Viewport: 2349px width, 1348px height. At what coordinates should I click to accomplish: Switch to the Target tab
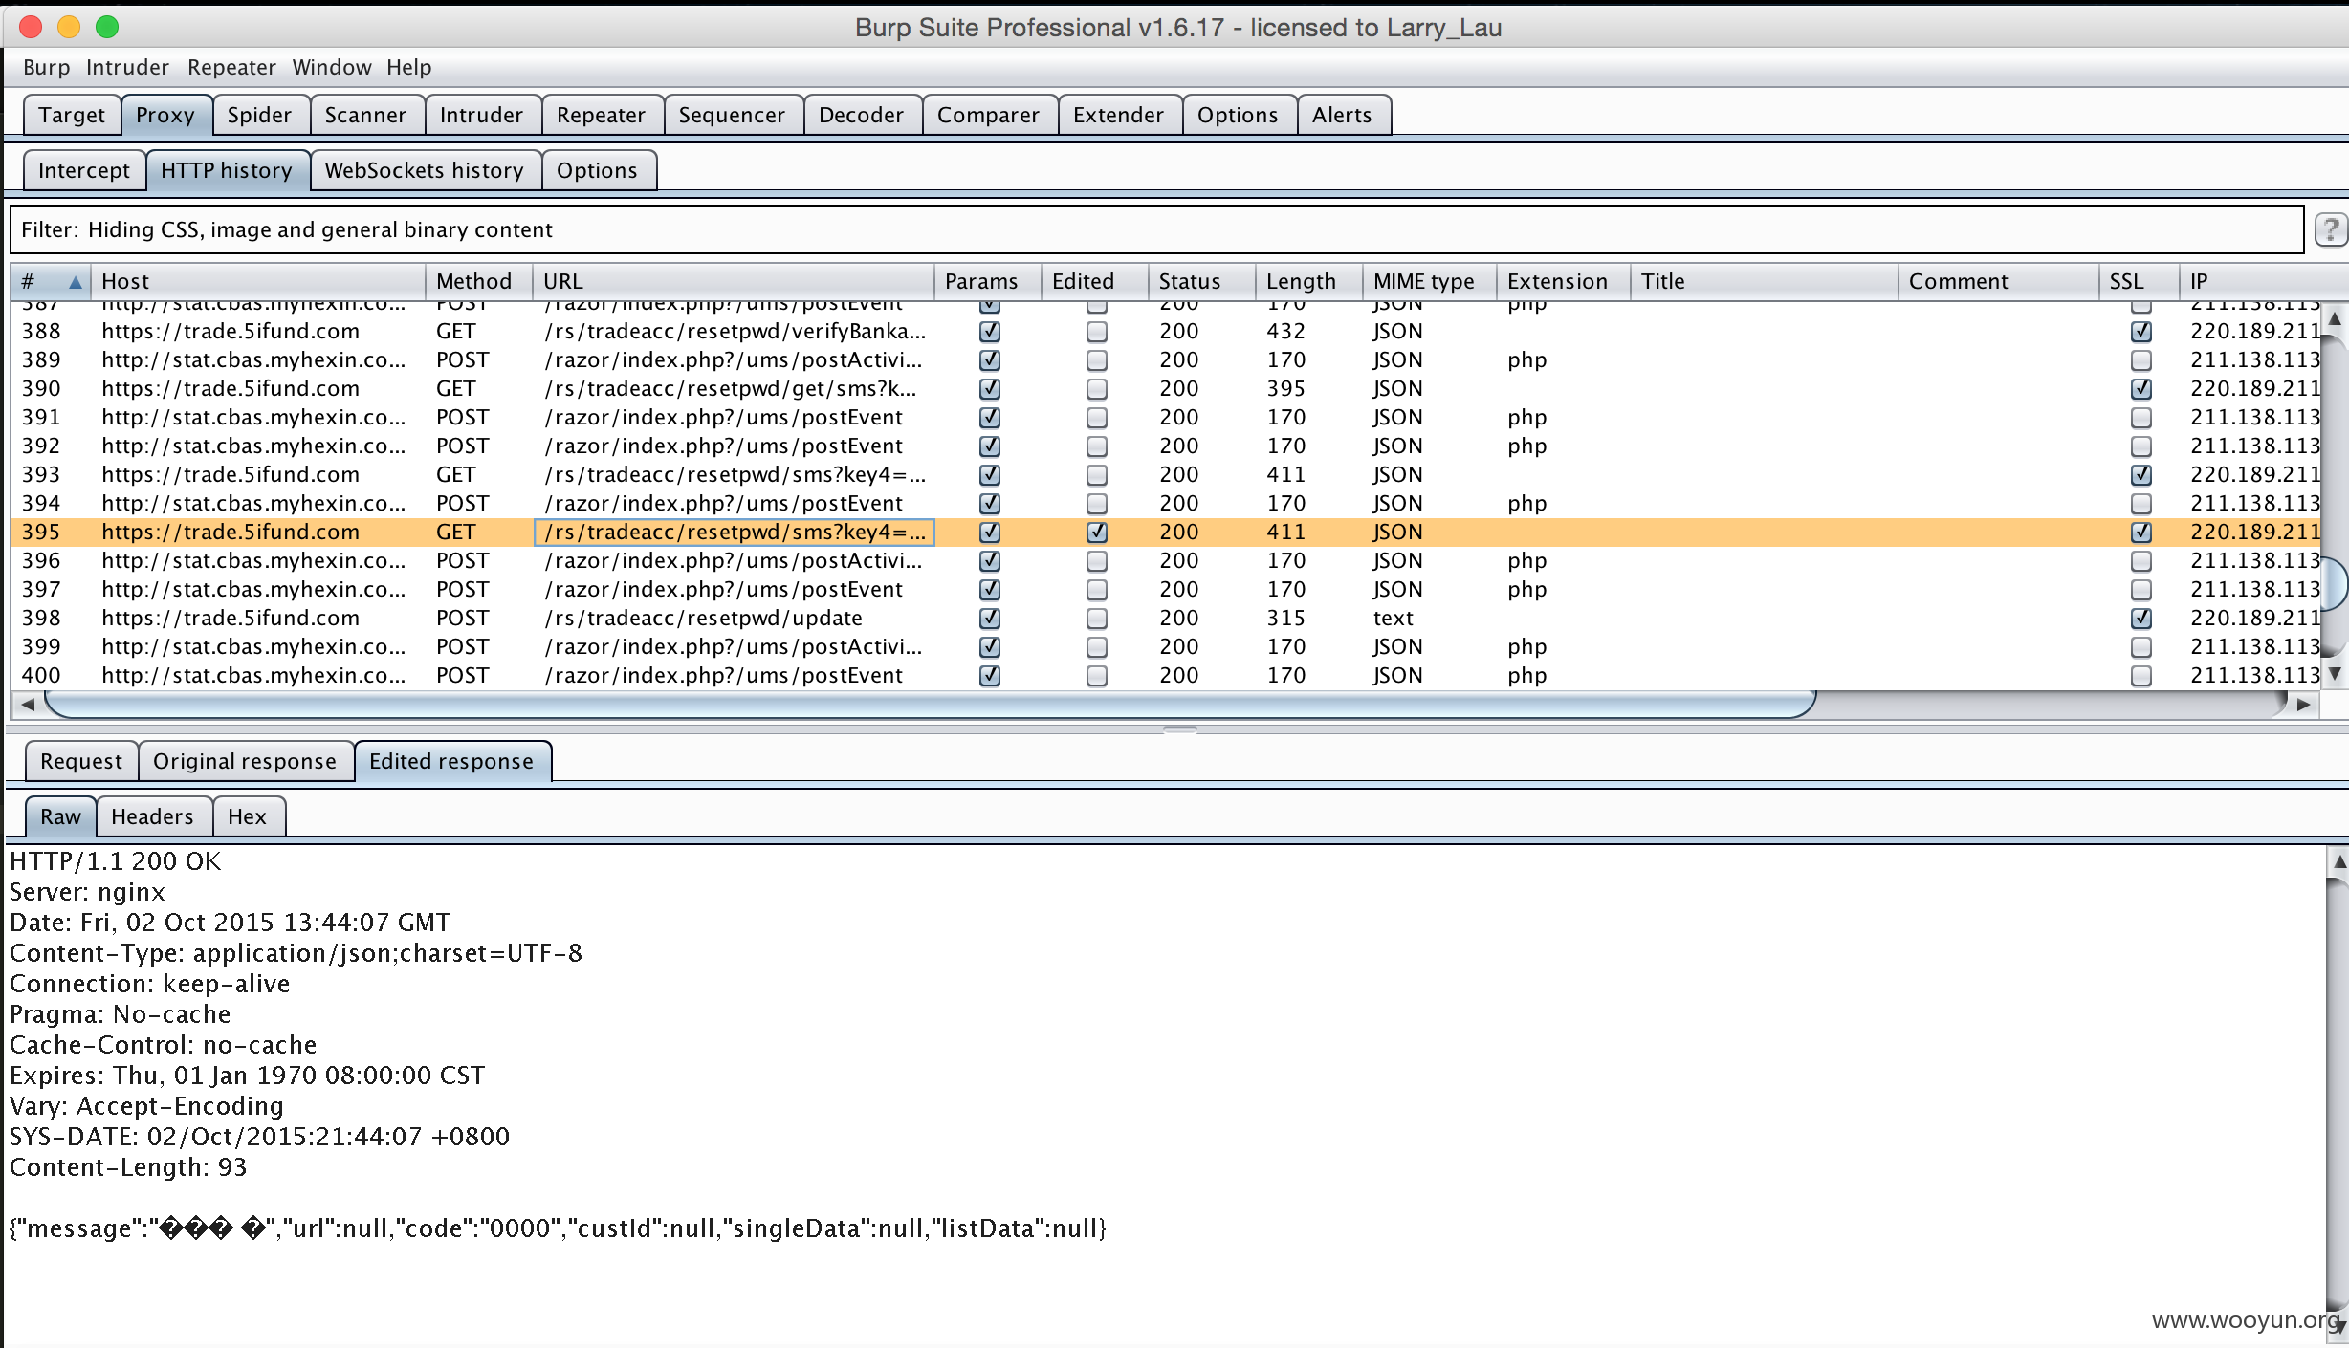(x=72, y=115)
